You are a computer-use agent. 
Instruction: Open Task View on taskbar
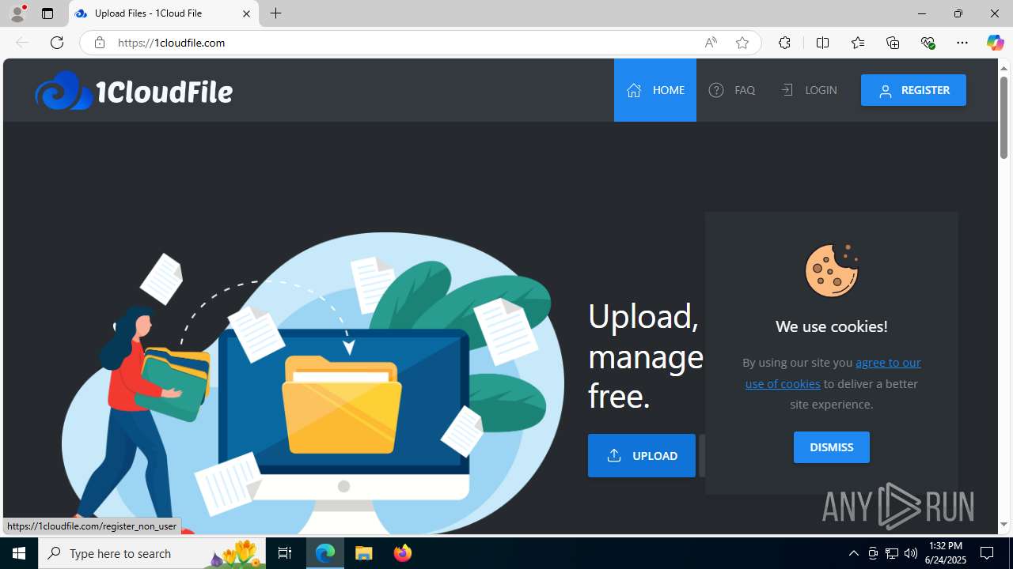coord(285,553)
